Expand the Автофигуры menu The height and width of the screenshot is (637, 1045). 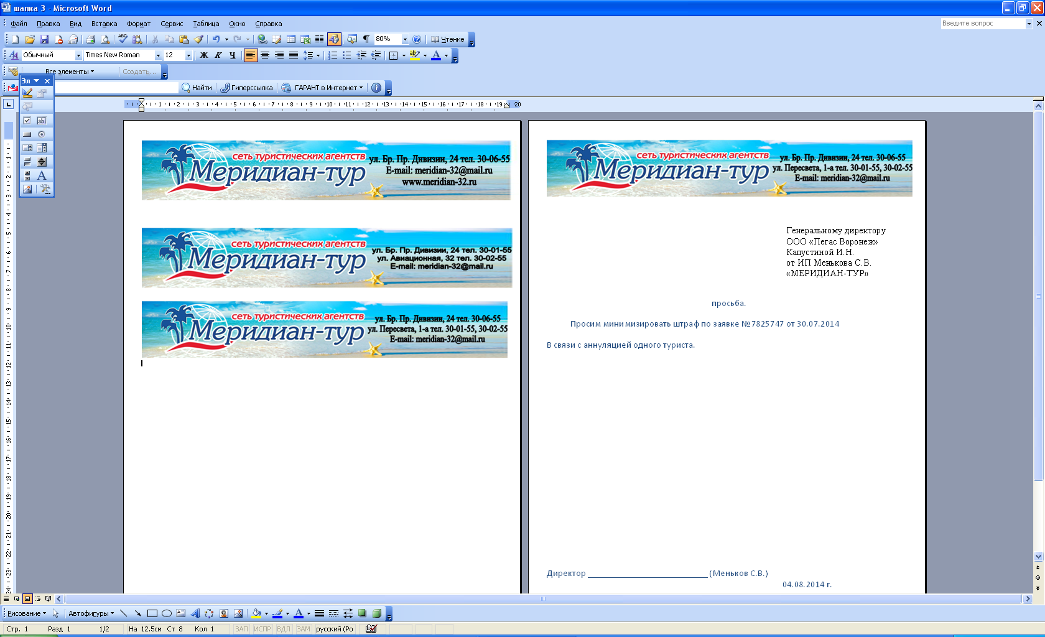coord(91,613)
